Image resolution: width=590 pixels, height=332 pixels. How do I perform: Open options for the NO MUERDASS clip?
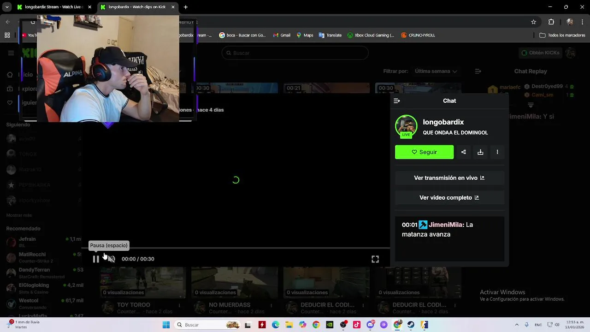coord(271,305)
